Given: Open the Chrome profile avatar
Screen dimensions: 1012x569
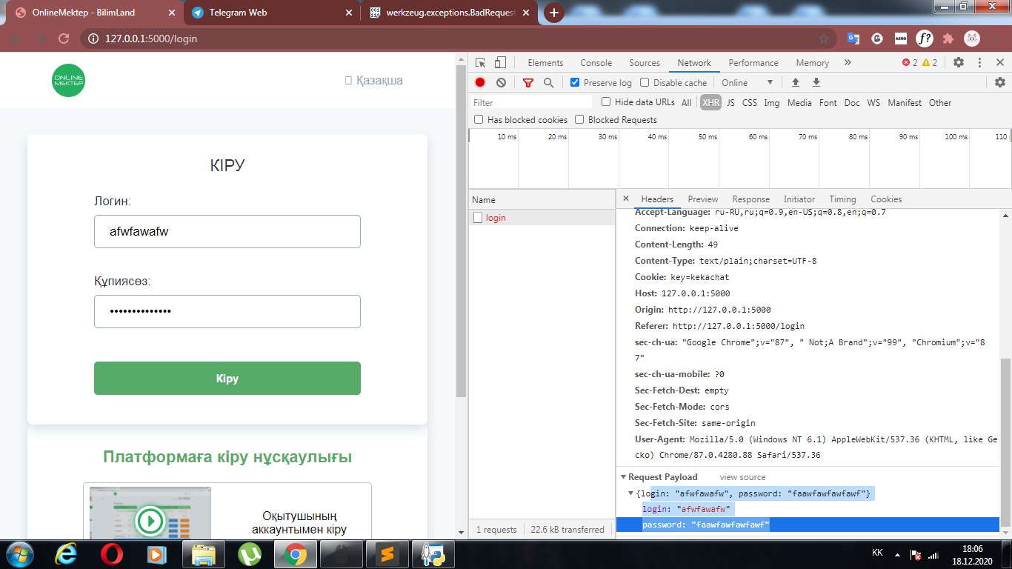Looking at the screenshot, I should coord(972,39).
